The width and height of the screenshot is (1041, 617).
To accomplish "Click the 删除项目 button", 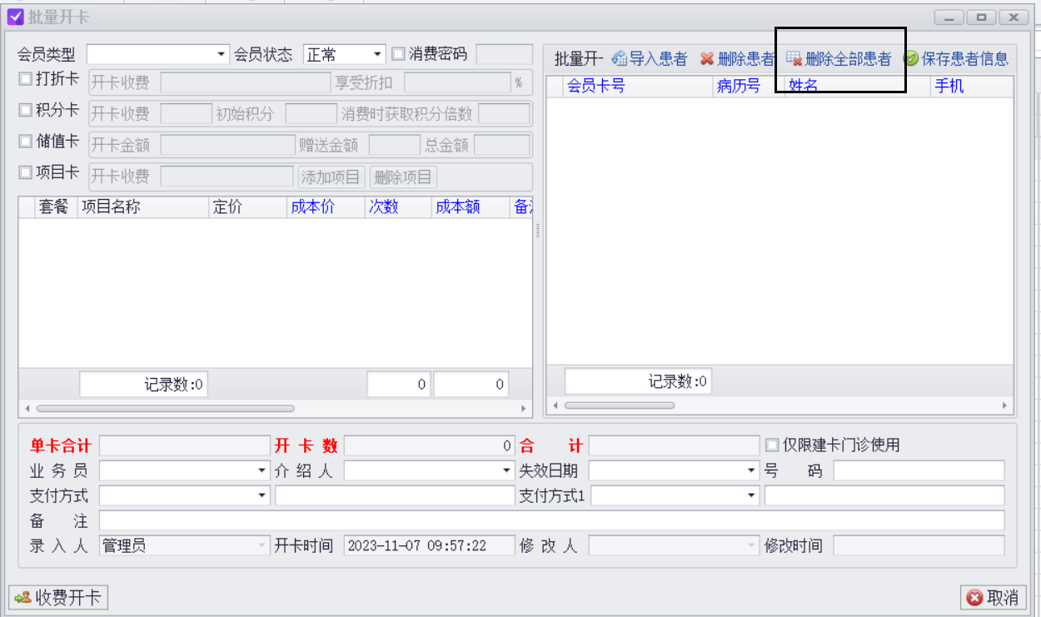I will click(403, 177).
